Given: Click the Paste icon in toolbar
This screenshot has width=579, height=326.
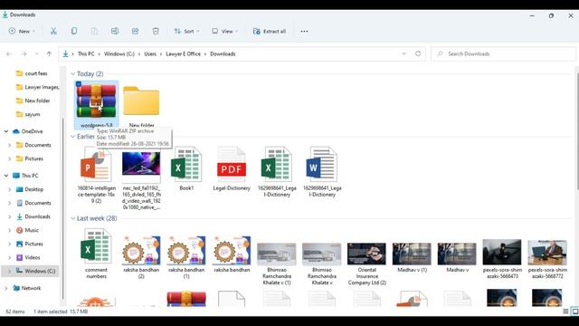Looking at the screenshot, I should 94,32.
